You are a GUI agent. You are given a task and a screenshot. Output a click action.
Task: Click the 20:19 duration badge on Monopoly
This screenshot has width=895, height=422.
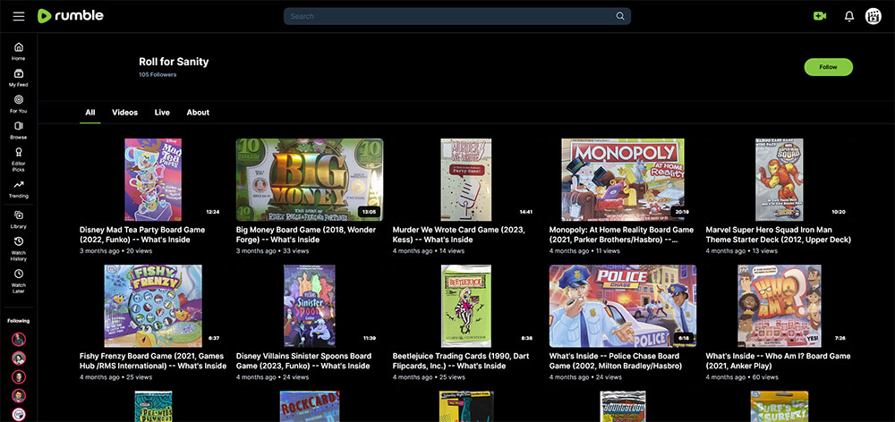(682, 212)
